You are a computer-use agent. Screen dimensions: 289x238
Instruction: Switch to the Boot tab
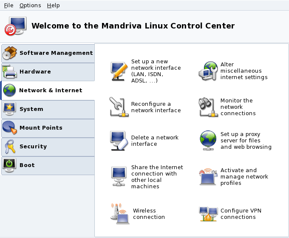pyautogui.click(x=48, y=165)
